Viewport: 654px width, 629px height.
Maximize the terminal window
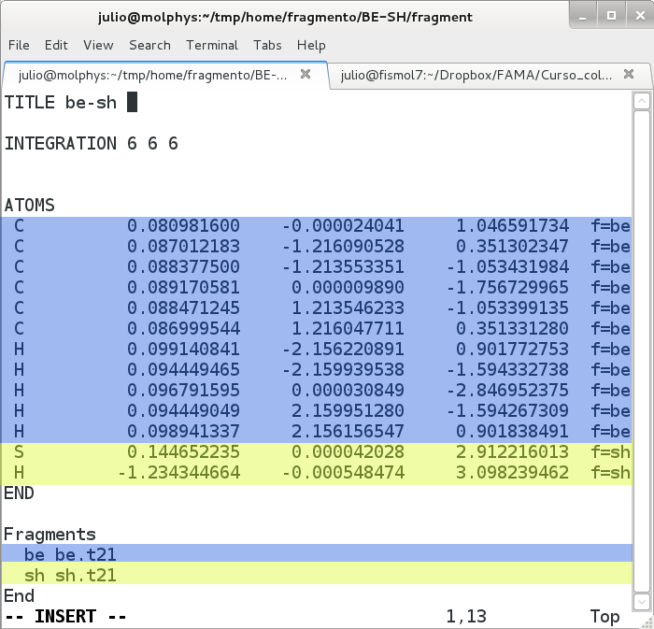coord(610,17)
